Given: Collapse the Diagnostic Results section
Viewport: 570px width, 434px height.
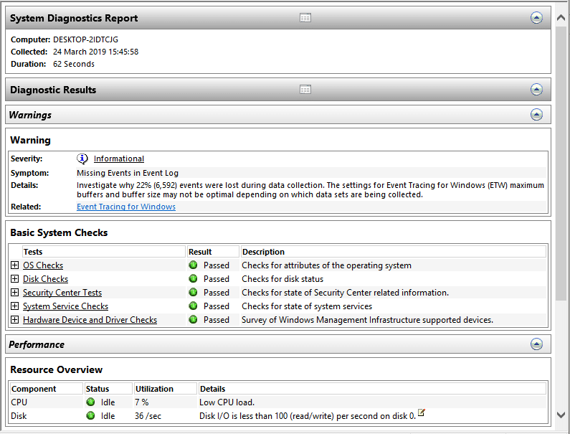Looking at the screenshot, I should pyautogui.click(x=536, y=90).
